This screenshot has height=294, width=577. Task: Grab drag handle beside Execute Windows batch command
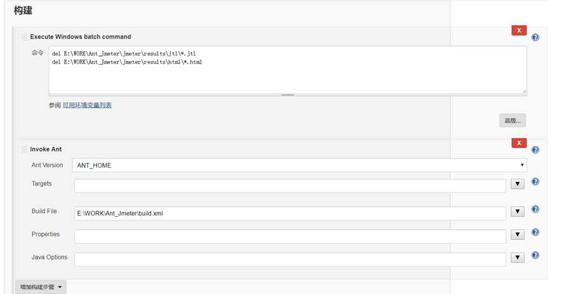(24, 37)
